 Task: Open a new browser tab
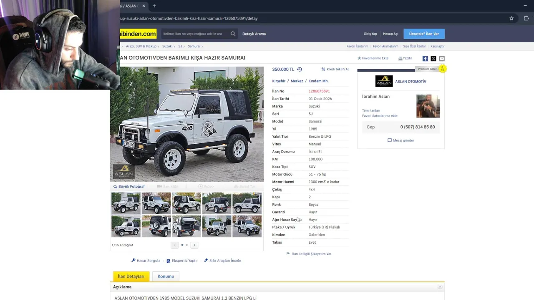coord(154,6)
